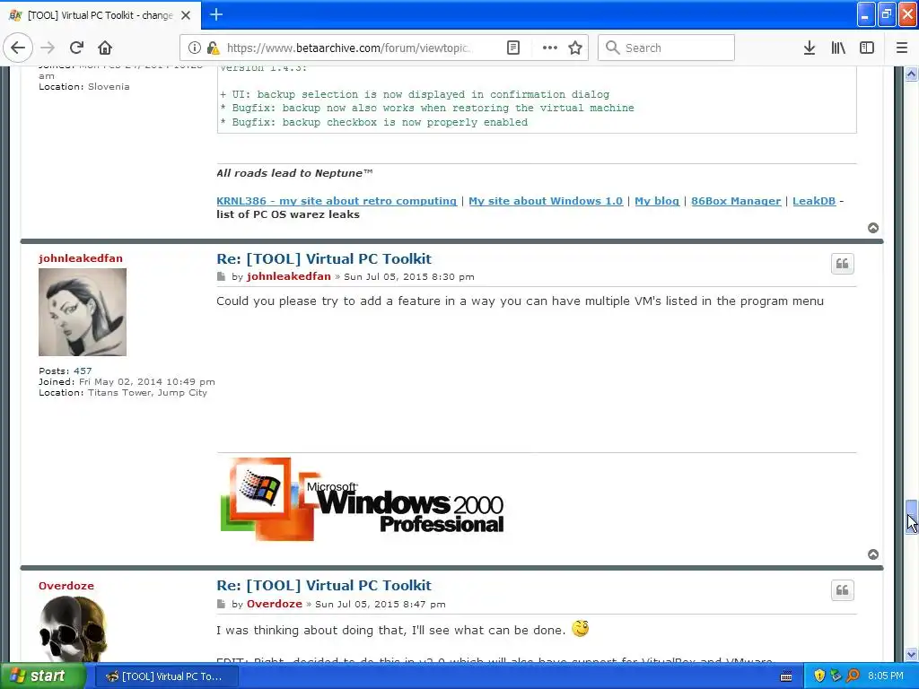Open the KRNL386 retro computing site link
Viewport: 919px width, 689px height.
pyautogui.click(x=337, y=201)
